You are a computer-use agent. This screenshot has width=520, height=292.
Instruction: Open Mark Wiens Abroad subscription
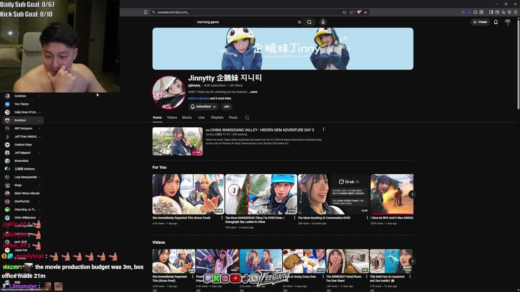click(x=23, y=193)
